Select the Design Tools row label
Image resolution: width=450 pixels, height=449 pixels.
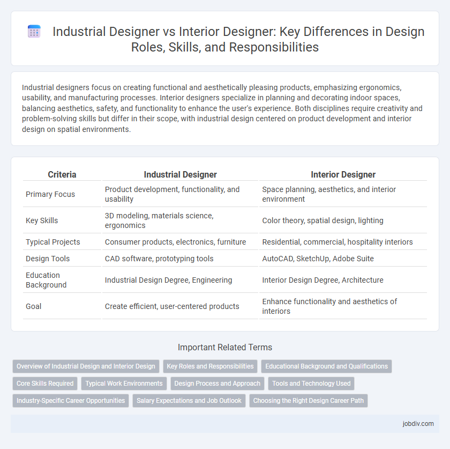48,259
